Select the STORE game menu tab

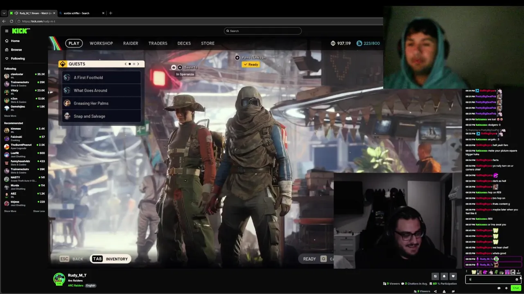coord(208,43)
